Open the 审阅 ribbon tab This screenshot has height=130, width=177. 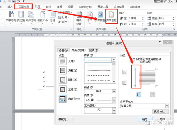[60, 7]
